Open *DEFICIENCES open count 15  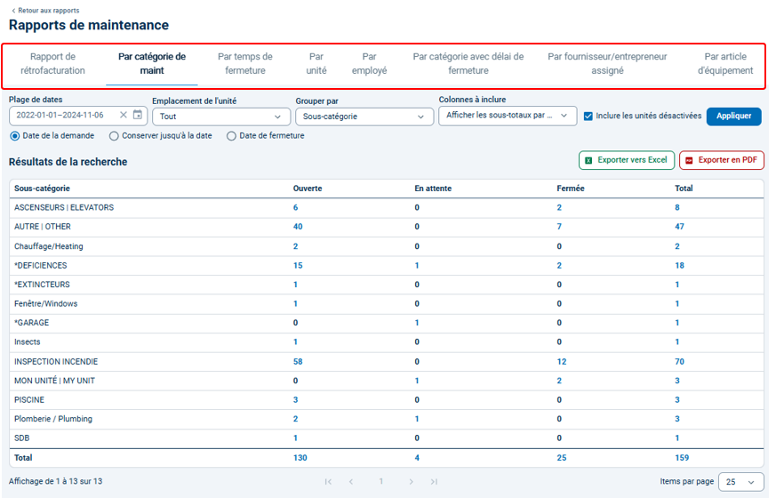[298, 266]
